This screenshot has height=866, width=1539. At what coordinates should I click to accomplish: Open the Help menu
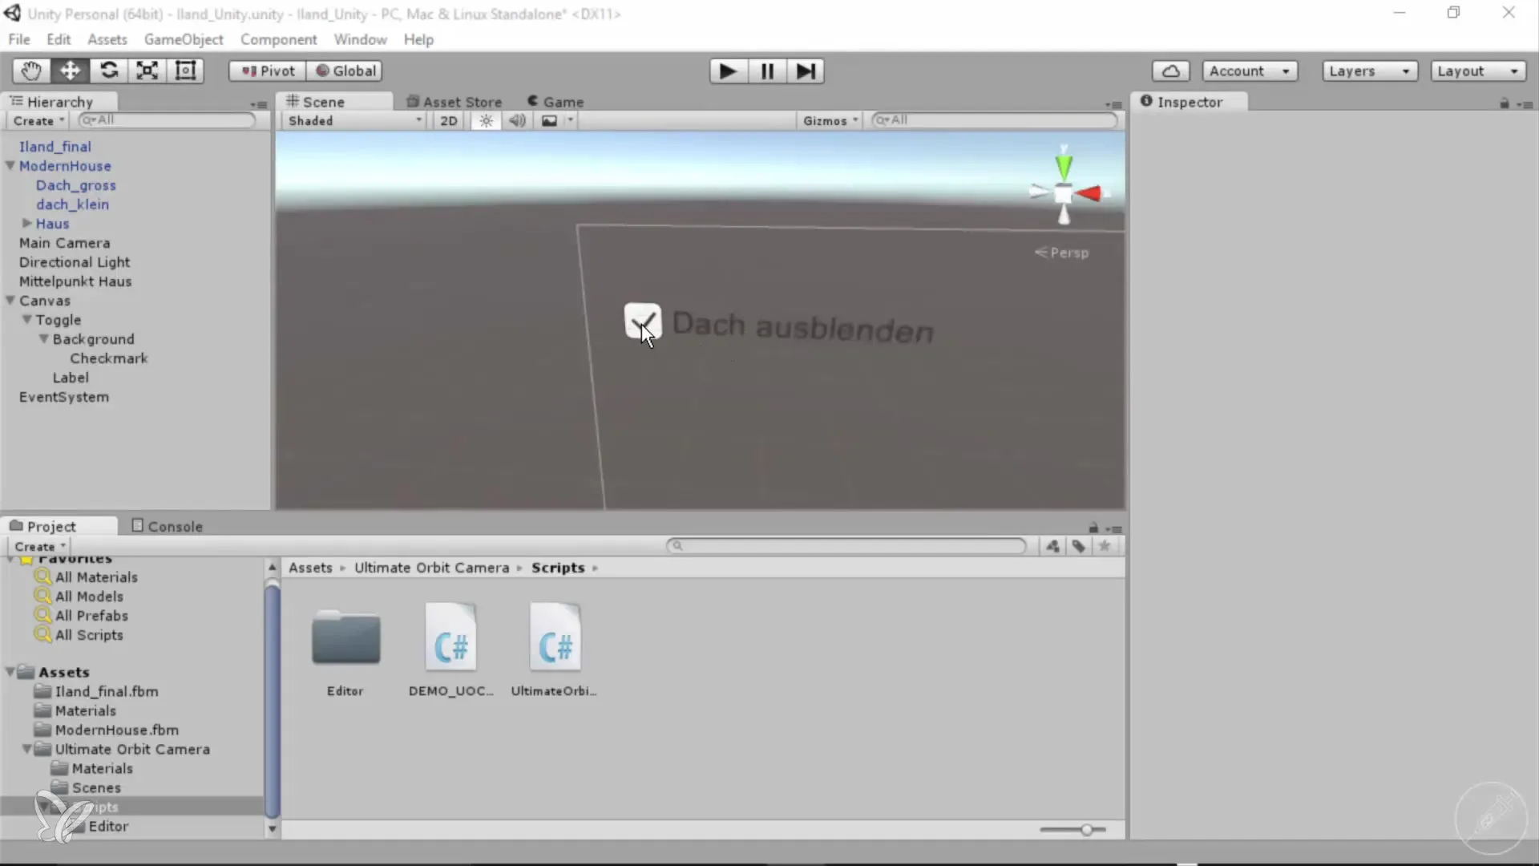(x=418, y=39)
